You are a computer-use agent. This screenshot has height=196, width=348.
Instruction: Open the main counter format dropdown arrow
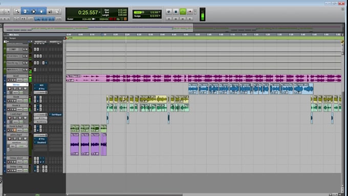point(100,12)
